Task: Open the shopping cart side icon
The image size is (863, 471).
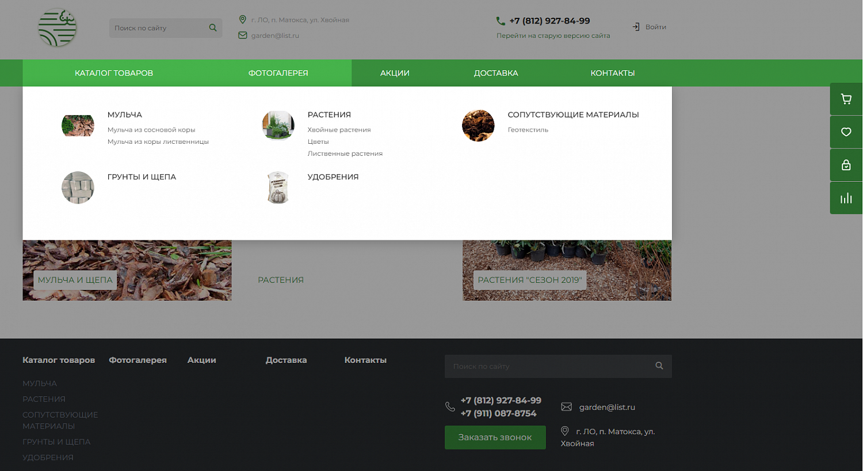Action: coord(846,99)
